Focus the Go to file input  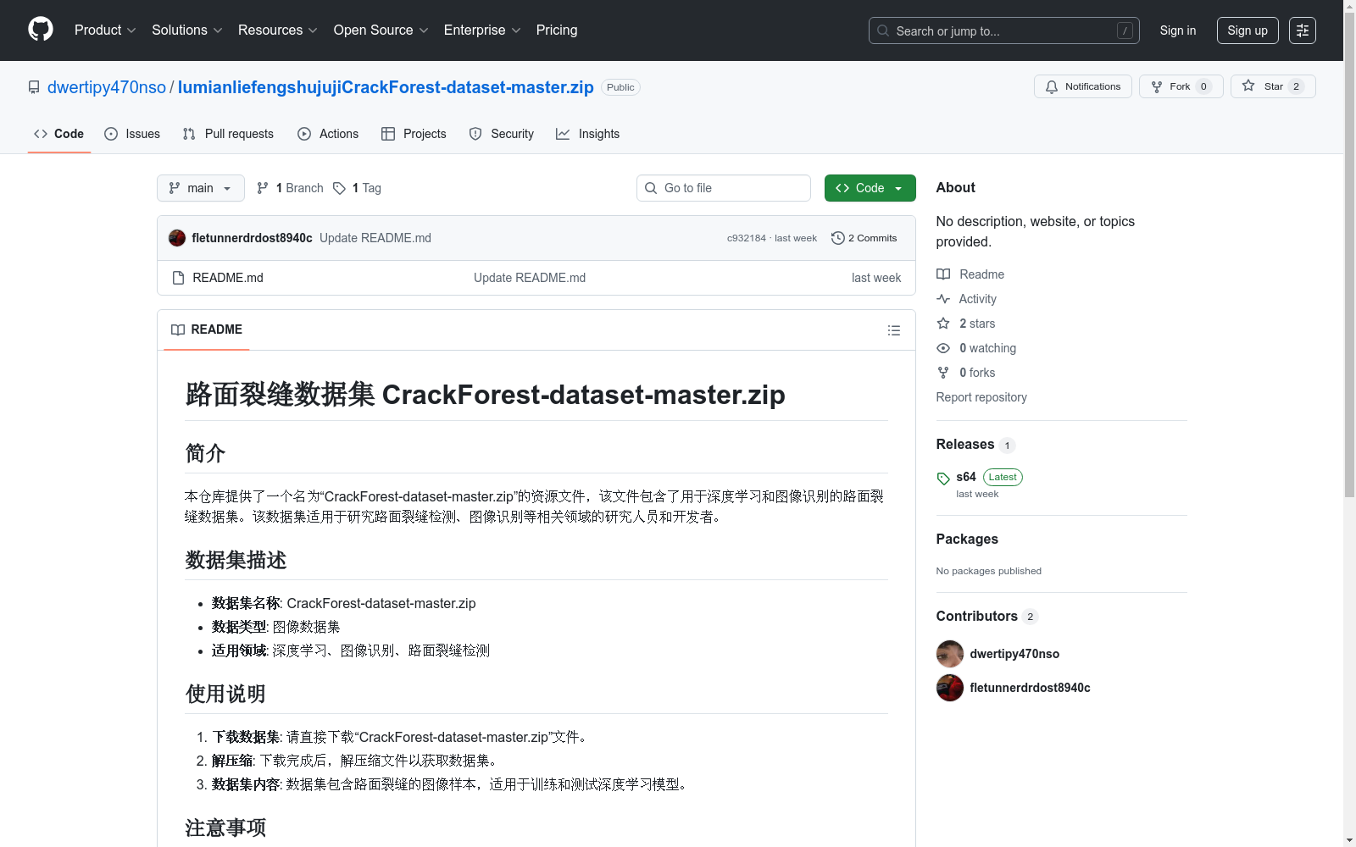[724, 188]
